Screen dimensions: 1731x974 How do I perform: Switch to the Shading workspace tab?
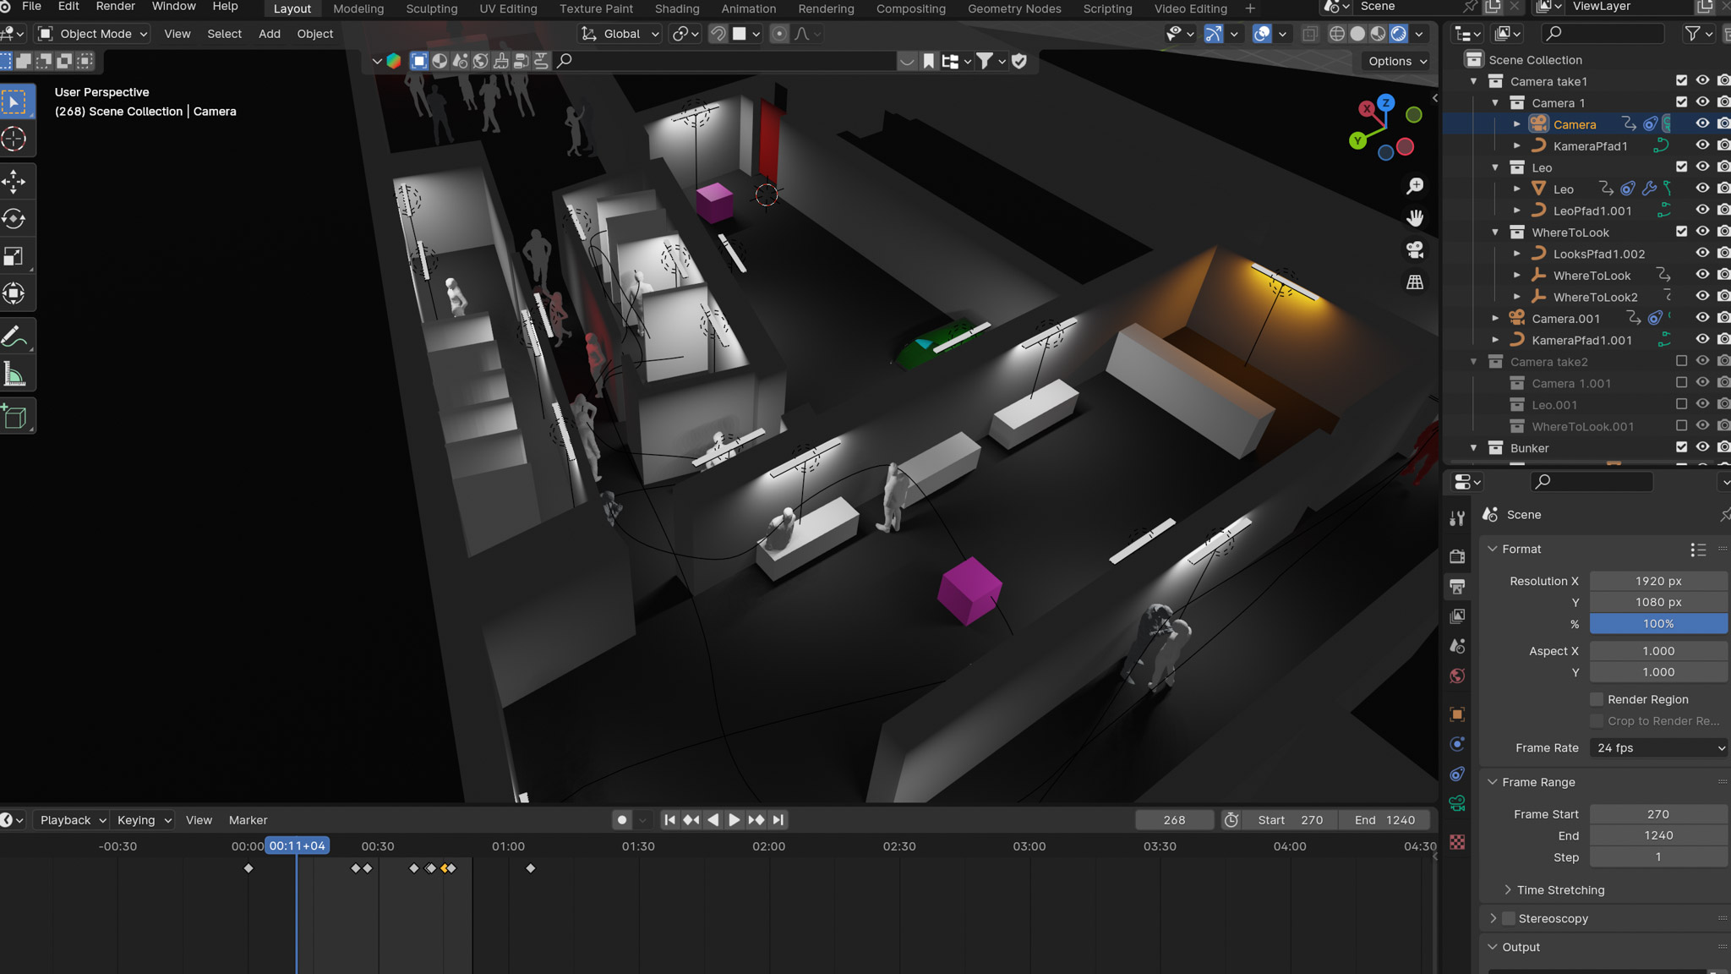click(676, 8)
